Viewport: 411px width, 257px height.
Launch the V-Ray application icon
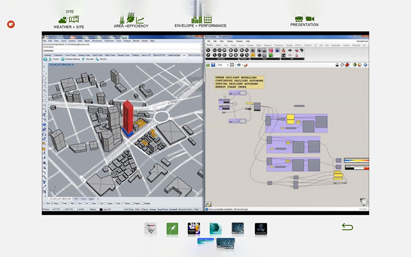click(260, 228)
